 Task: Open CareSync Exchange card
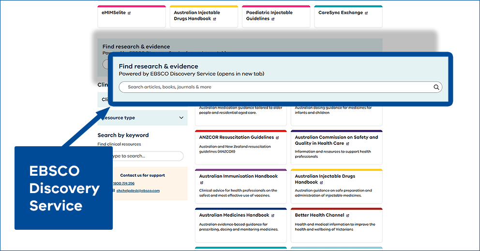click(348, 16)
